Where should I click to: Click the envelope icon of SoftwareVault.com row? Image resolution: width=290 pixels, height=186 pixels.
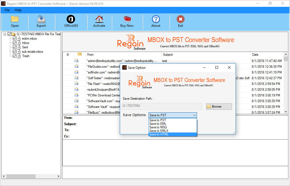76,101
